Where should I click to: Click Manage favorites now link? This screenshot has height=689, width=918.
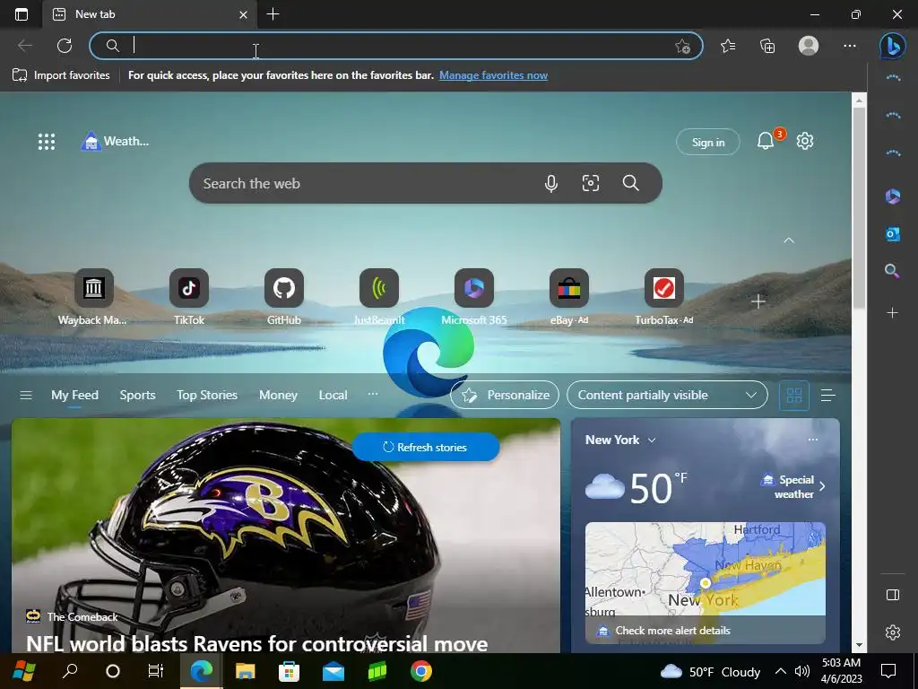pyautogui.click(x=494, y=75)
